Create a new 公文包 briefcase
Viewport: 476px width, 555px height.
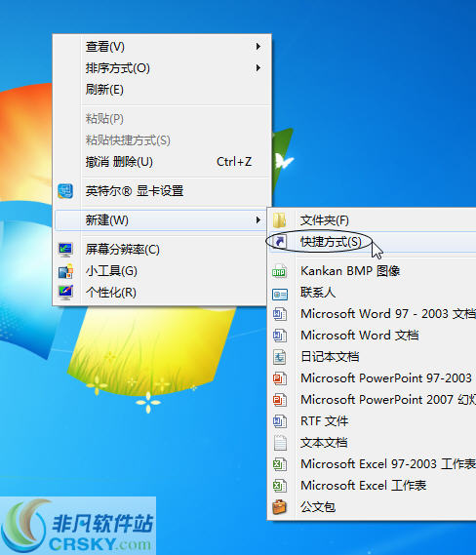click(373, 507)
